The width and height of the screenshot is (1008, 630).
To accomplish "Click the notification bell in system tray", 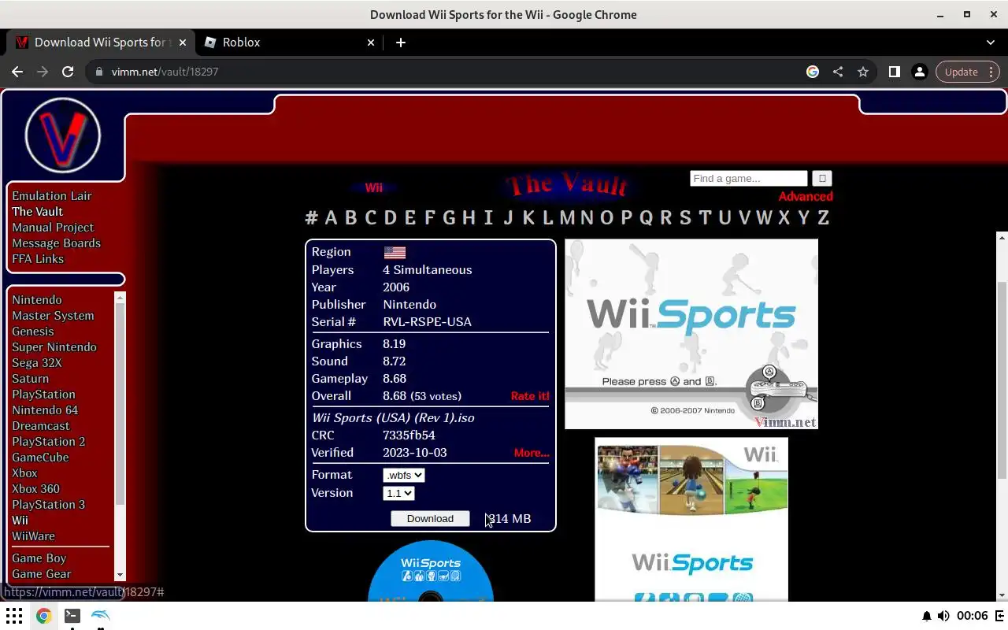I will pos(927,616).
